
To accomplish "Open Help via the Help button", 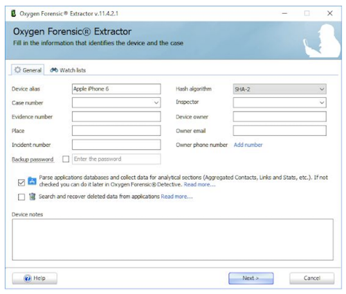I will (35, 278).
